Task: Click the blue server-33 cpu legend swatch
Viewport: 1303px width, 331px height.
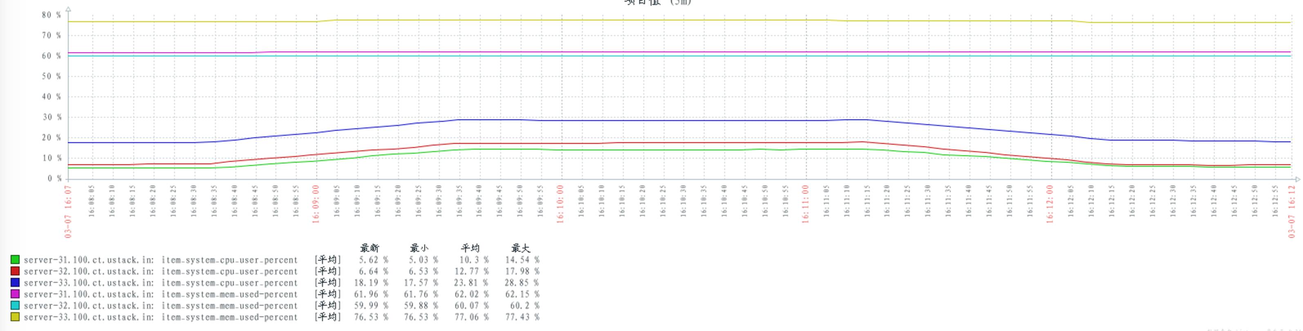Action: pos(15,282)
